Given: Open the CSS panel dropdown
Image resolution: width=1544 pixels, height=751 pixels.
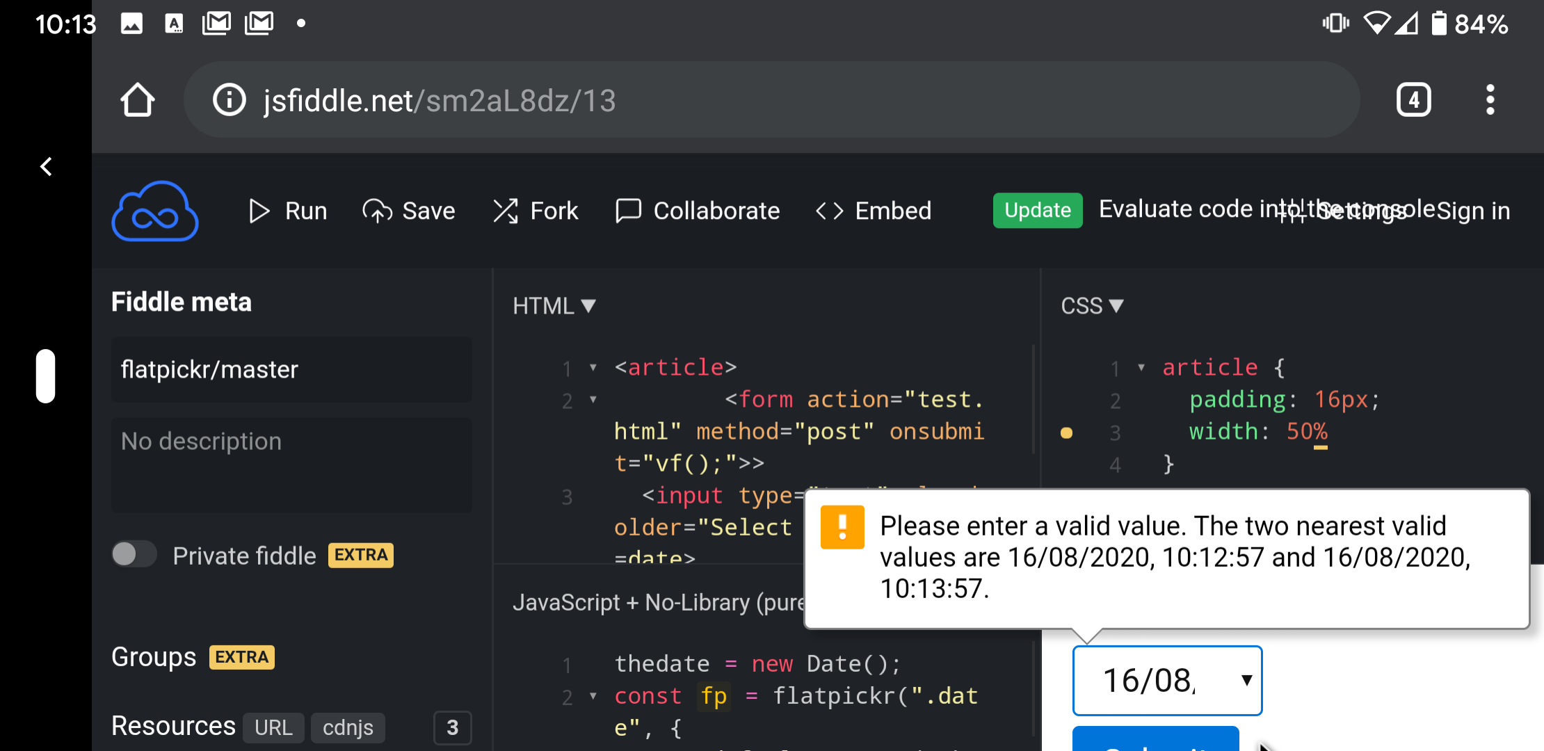Looking at the screenshot, I should (1092, 306).
